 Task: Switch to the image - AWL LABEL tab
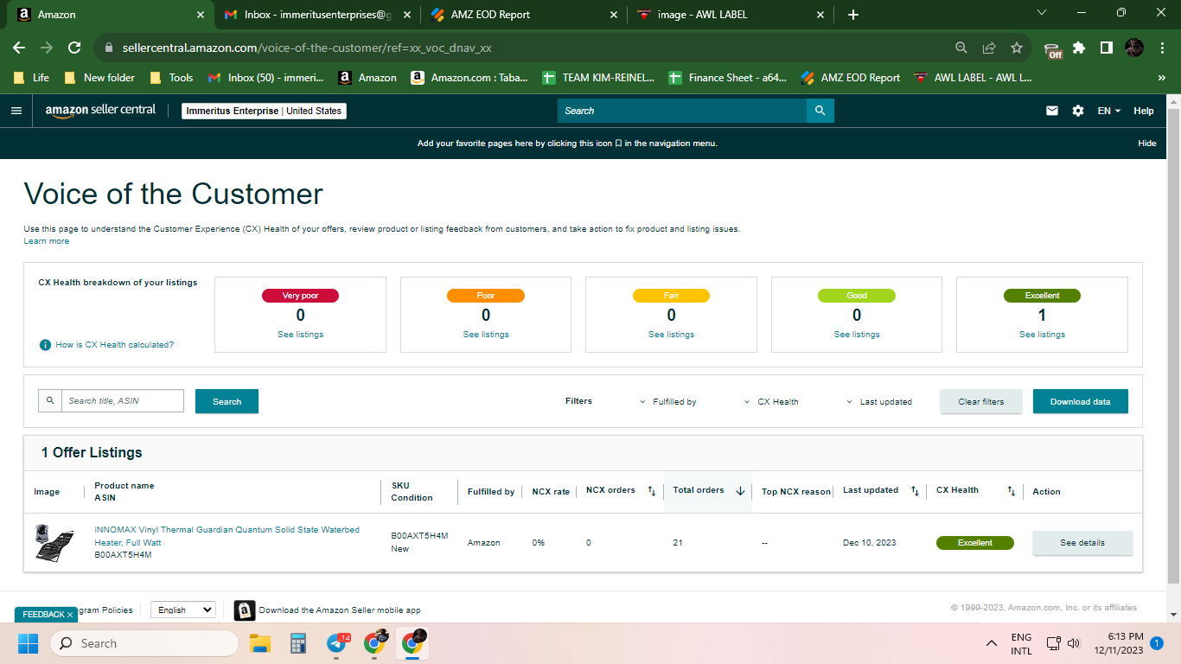coord(731,15)
